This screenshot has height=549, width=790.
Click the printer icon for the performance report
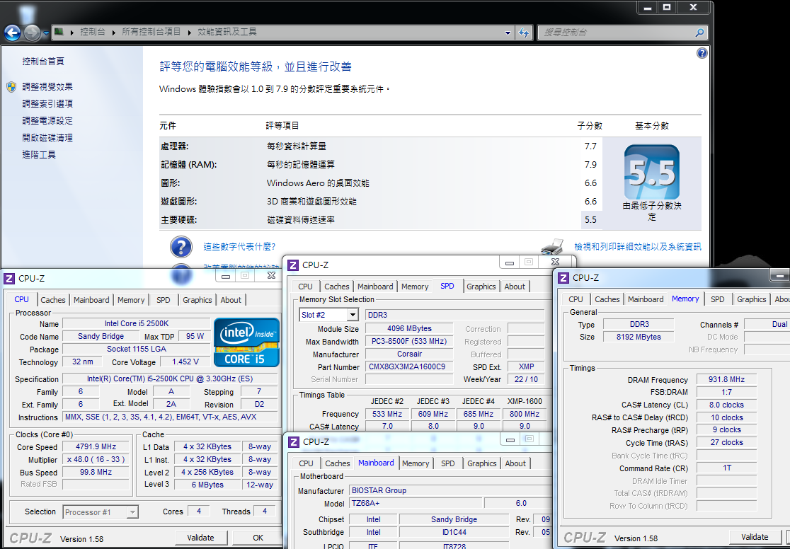[x=552, y=246]
